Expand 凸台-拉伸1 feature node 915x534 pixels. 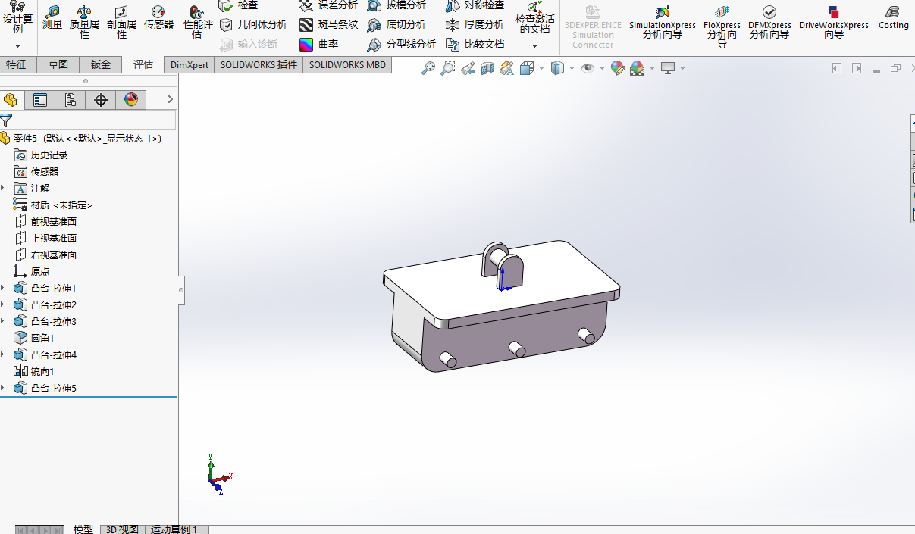3,288
